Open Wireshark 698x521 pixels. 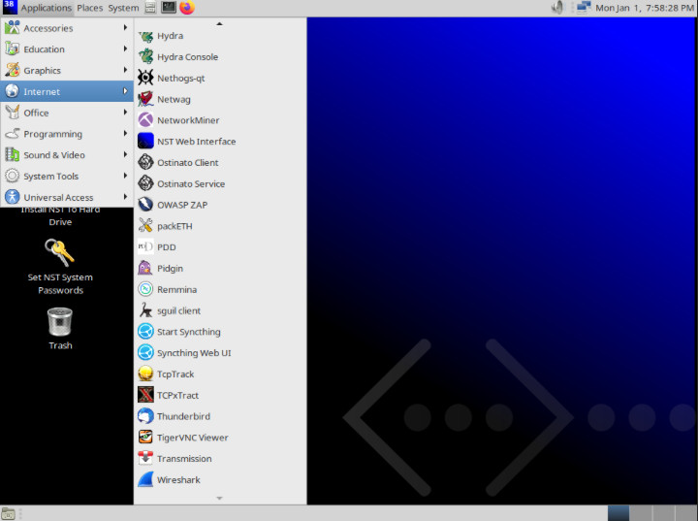220,480
